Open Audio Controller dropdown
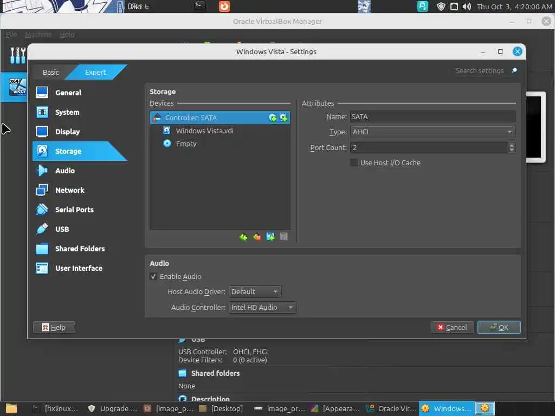The width and height of the screenshot is (555, 416). pos(263,308)
